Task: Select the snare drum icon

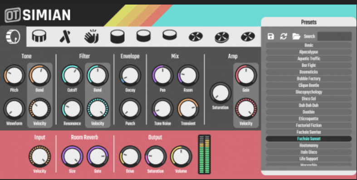Action: (x=39, y=36)
